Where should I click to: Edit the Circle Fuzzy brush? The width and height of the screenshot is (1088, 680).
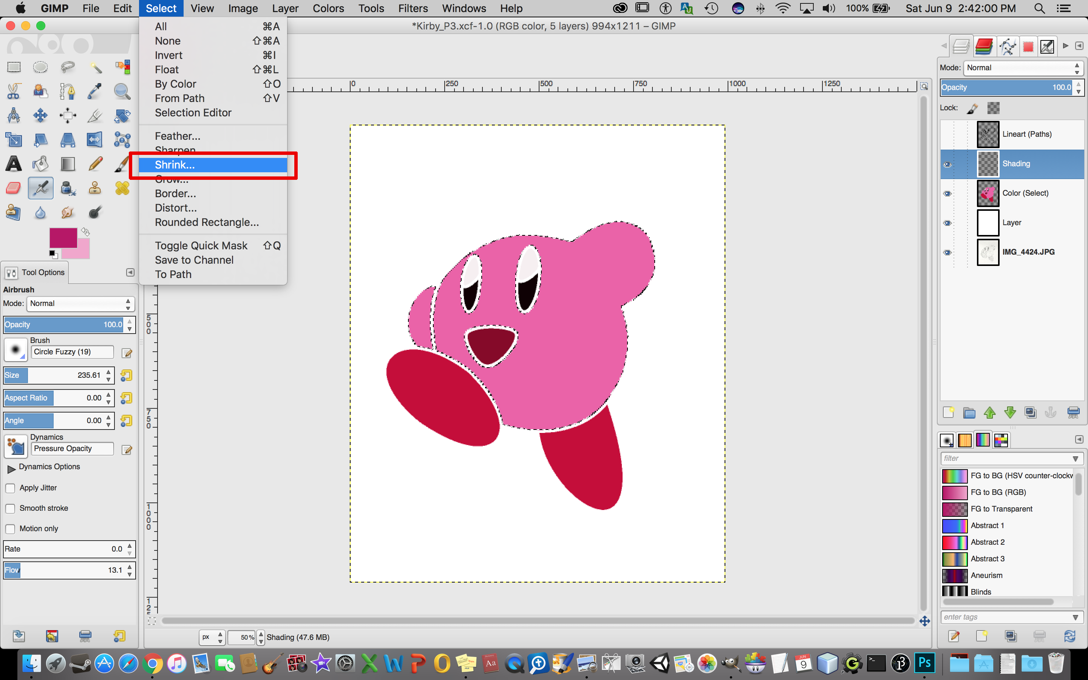127,353
